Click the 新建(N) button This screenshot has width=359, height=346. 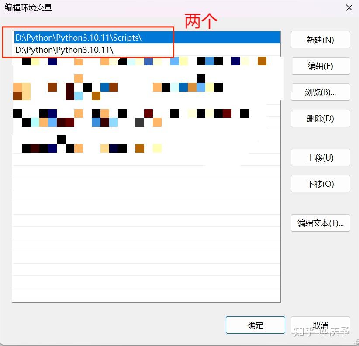(320, 40)
